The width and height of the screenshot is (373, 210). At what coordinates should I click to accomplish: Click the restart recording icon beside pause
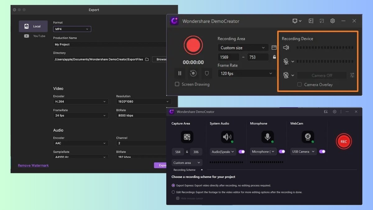(193, 73)
